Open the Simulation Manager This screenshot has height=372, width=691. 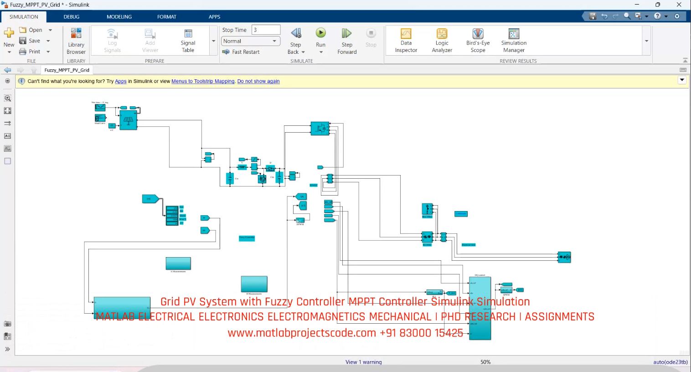coord(514,41)
